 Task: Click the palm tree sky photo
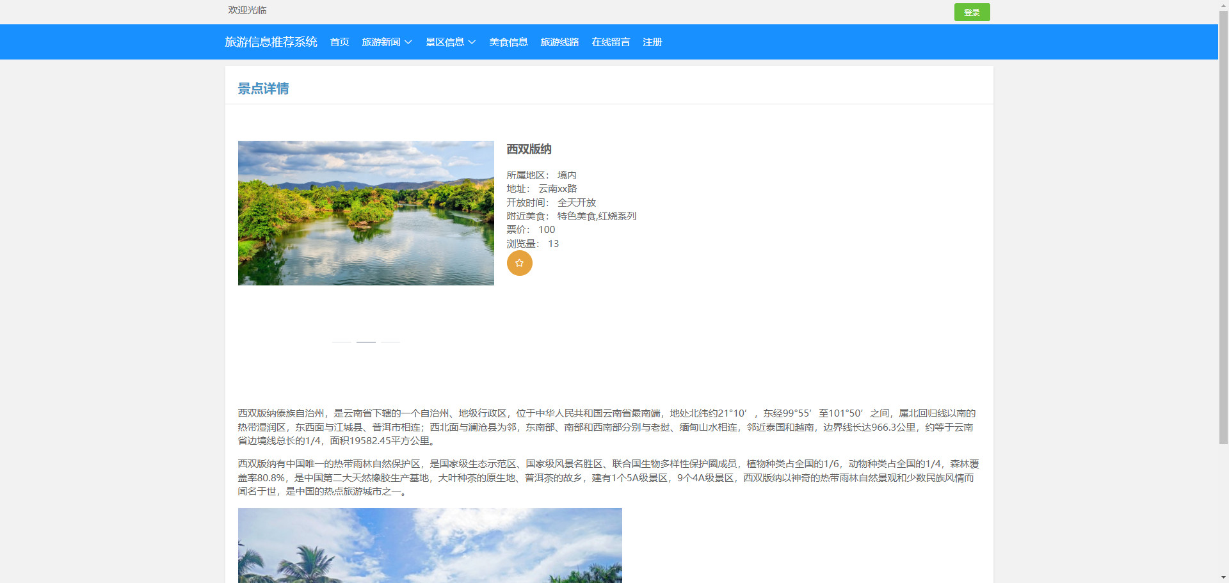pos(430,545)
